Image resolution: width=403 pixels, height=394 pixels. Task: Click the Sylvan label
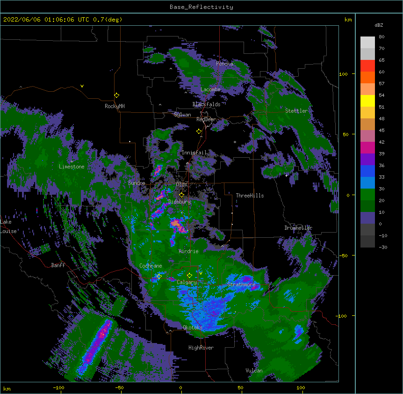click(182, 115)
